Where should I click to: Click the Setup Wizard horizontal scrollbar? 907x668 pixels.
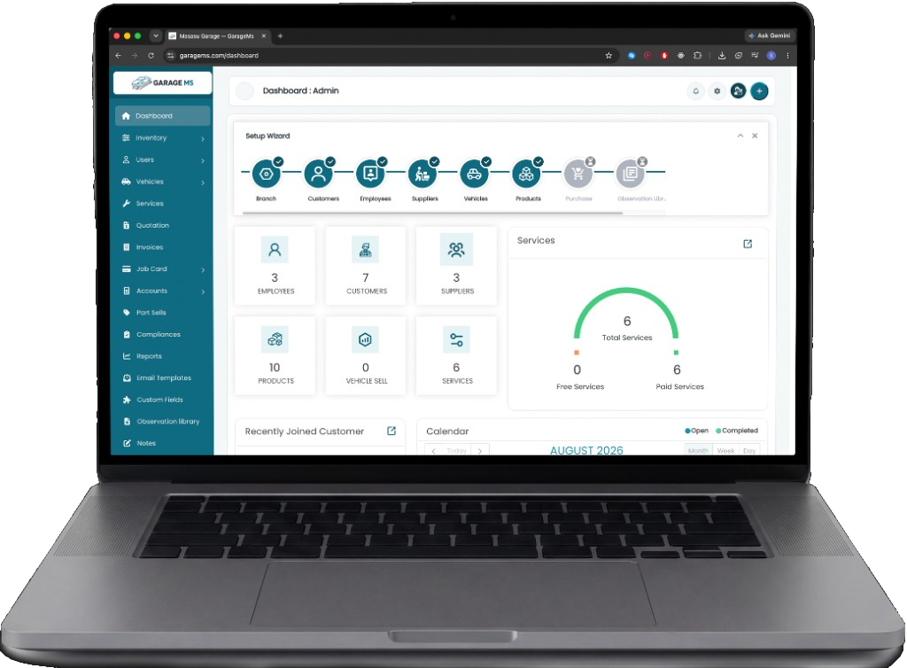432,213
